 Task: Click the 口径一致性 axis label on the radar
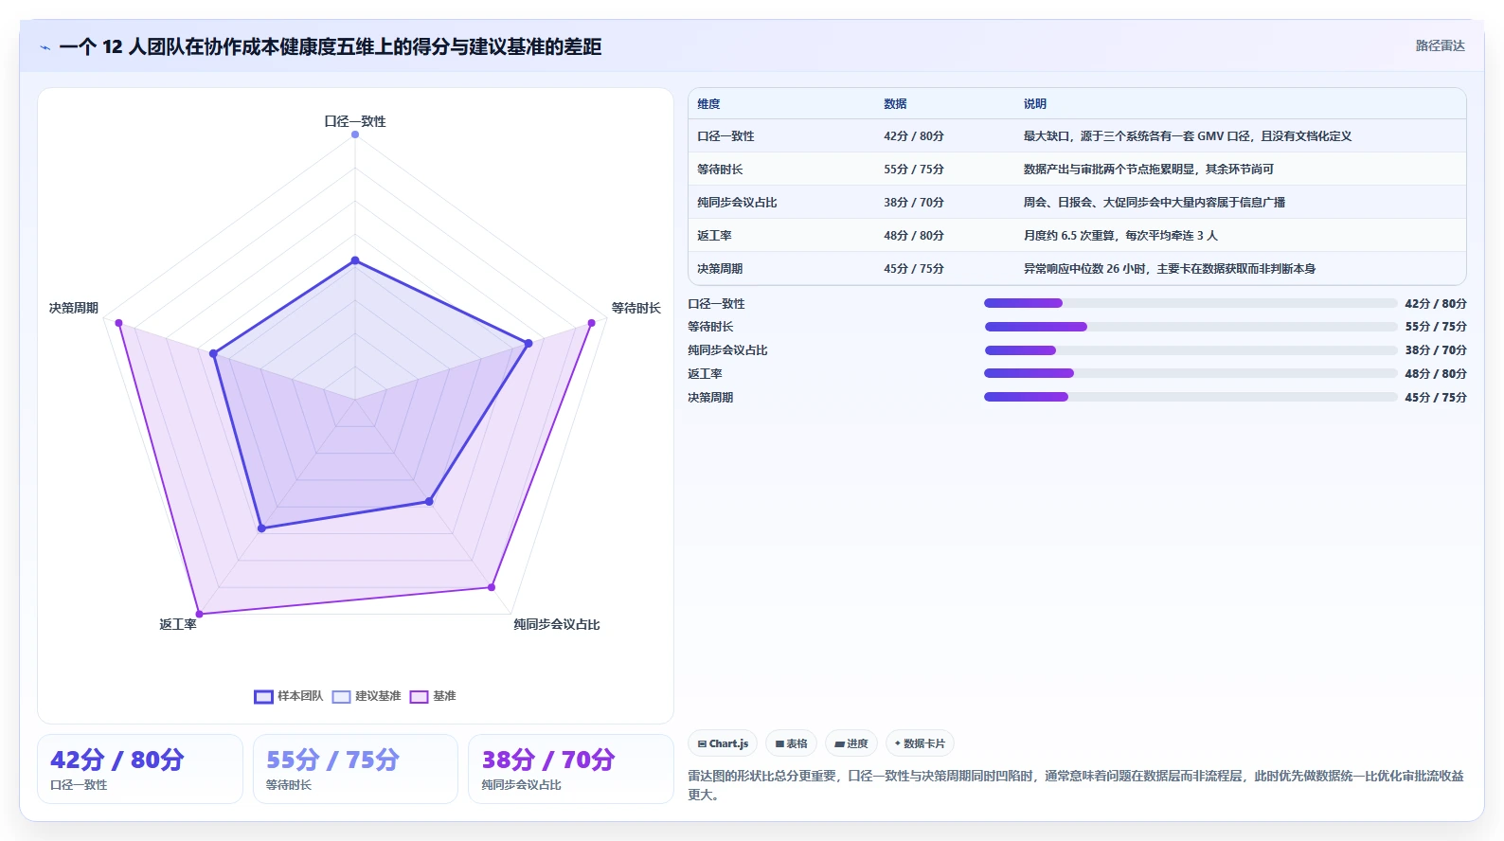point(355,121)
